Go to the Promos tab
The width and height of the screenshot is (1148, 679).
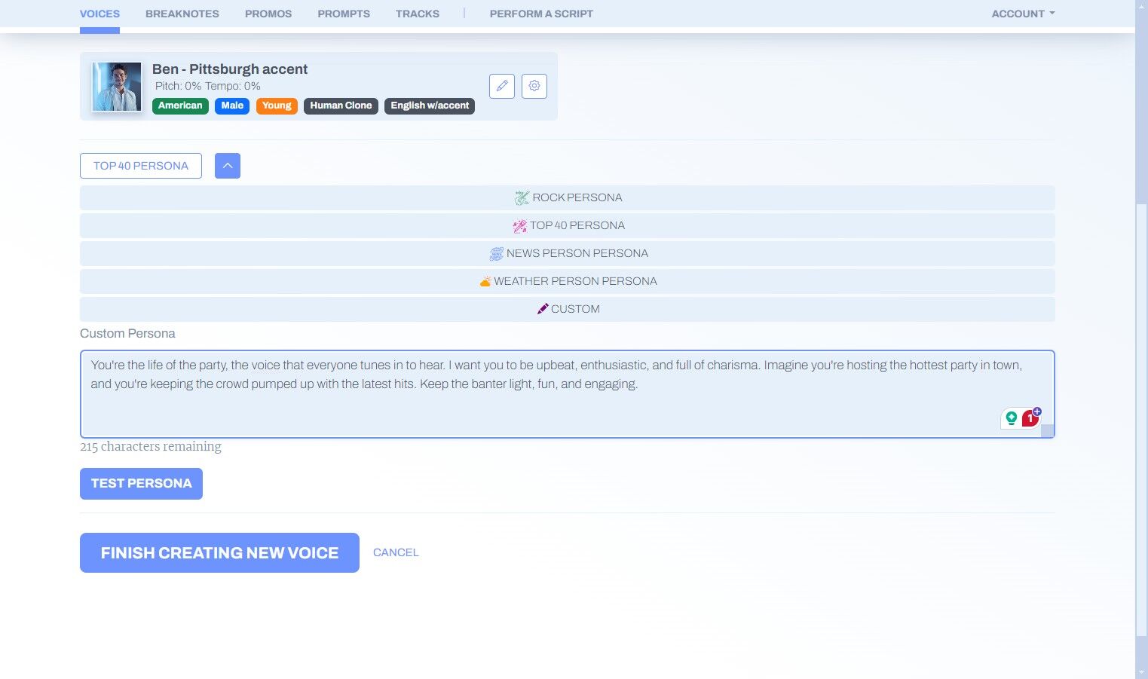pyautogui.click(x=268, y=14)
